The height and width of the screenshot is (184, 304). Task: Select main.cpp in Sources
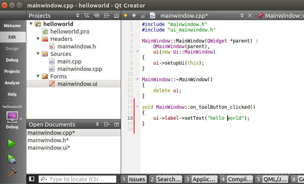(69, 61)
